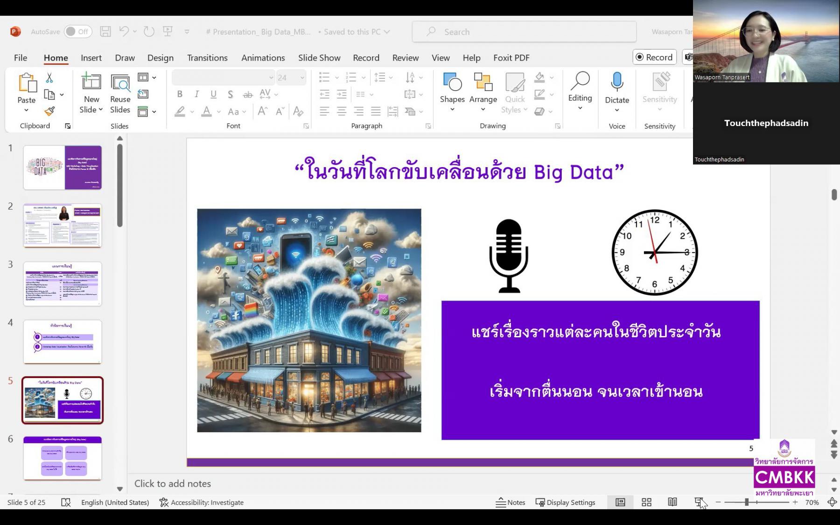
Task: Click zoom percentage 70%
Action: 812,502
